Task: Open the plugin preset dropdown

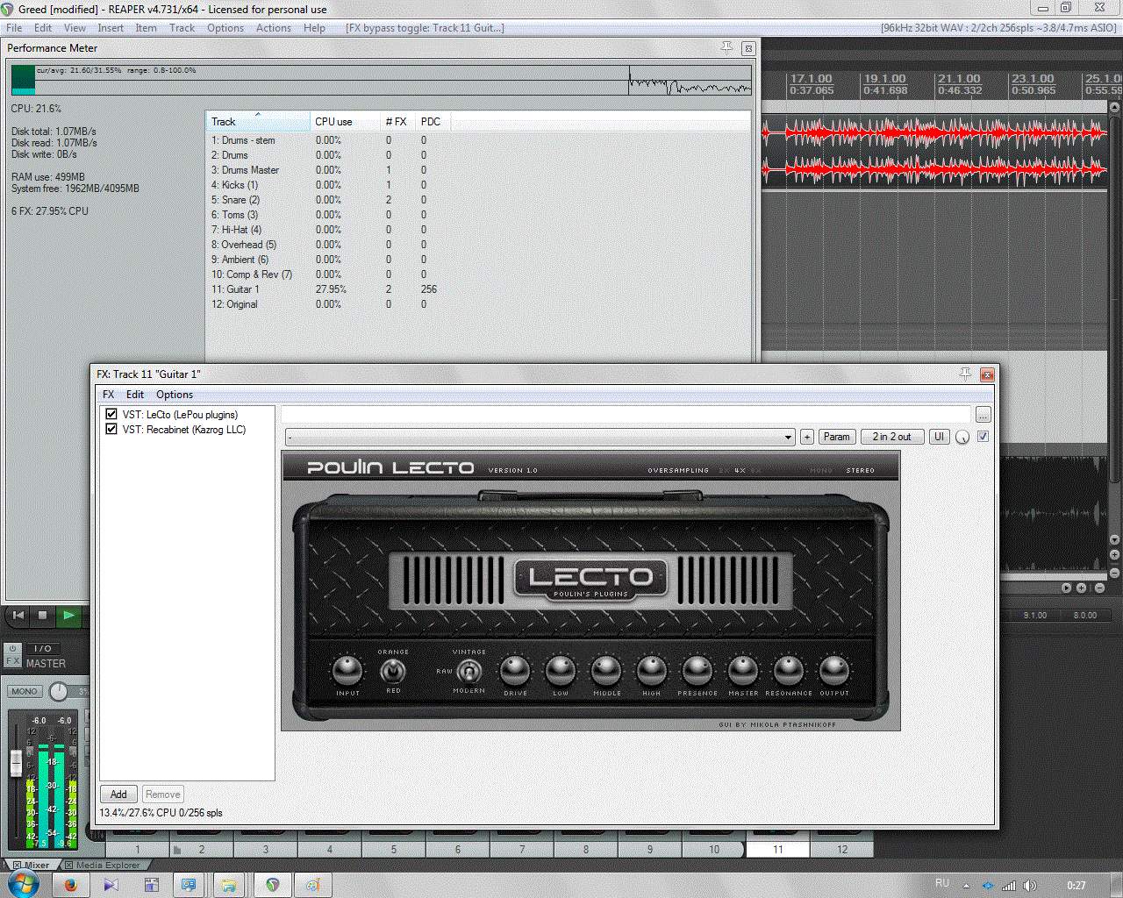Action: pos(540,437)
